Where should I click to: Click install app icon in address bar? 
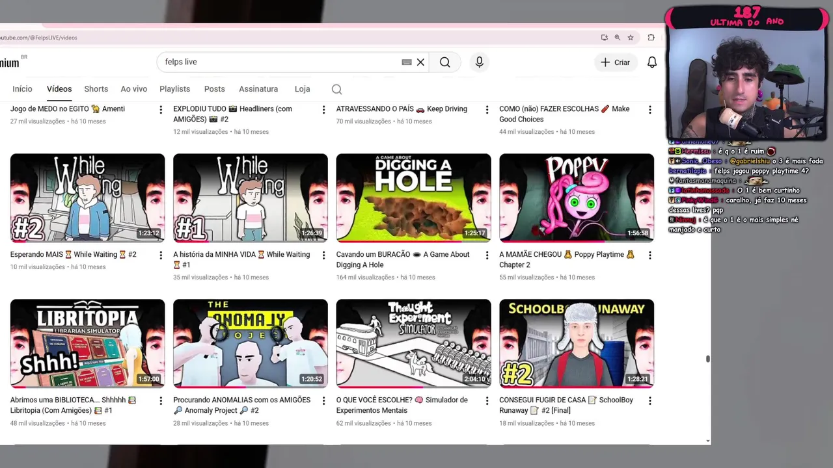605,38
